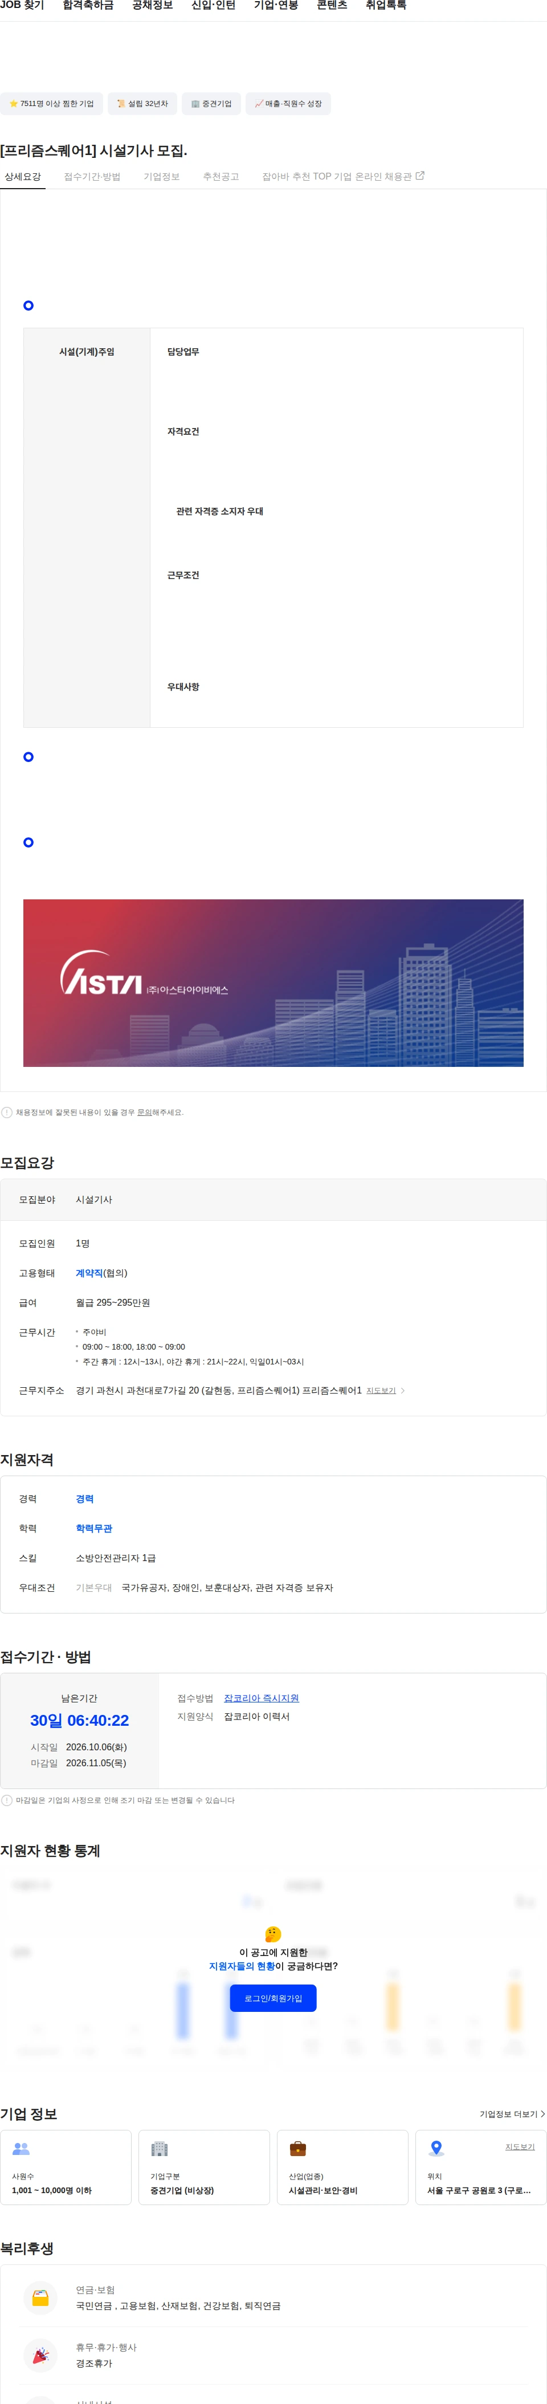Click the 위치 map pin icon
This screenshot has height=2404, width=547.
point(436,2148)
